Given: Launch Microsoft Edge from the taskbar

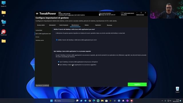Looking at the screenshot, I should [94, 101].
